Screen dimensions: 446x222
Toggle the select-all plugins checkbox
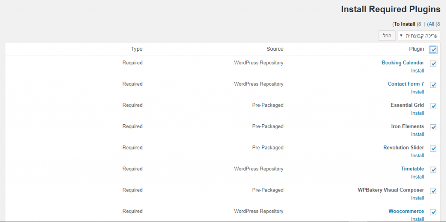coord(433,50)
